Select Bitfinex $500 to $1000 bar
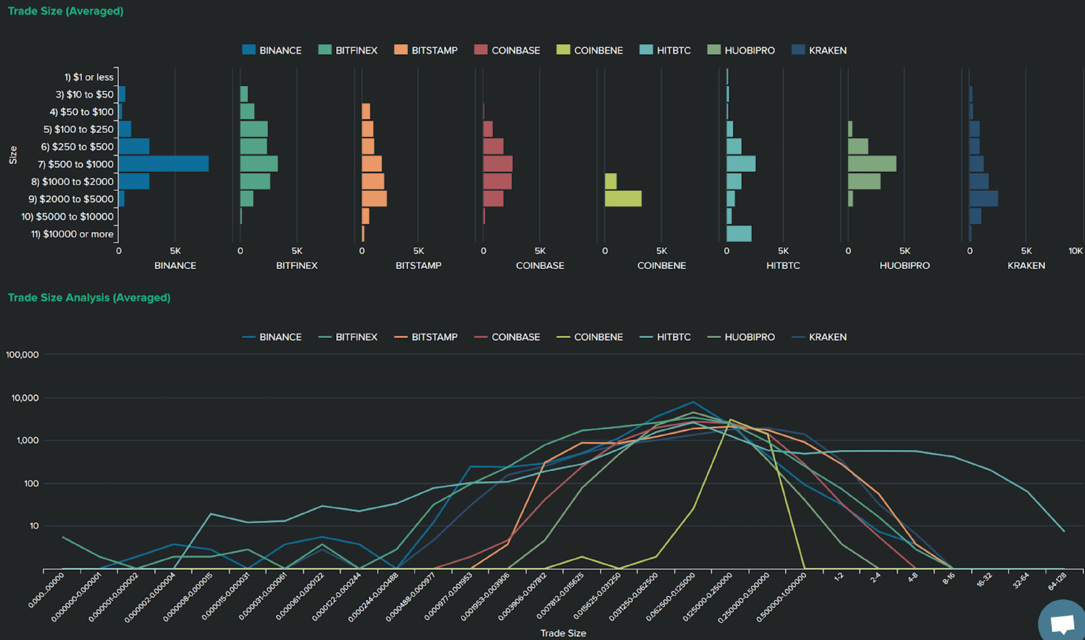Screen dimensions: 1085x640 click(259, 164)
